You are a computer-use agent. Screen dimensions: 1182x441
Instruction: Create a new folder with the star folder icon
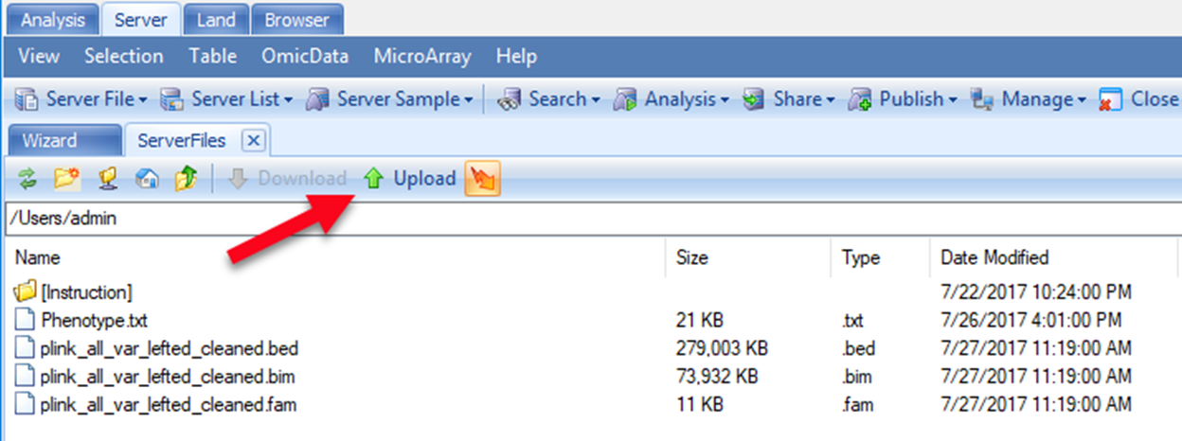tap(66, 178)
